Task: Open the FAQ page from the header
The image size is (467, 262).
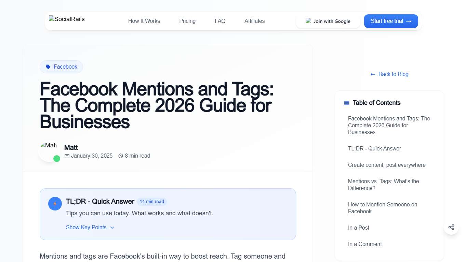Action: point(220,21)
